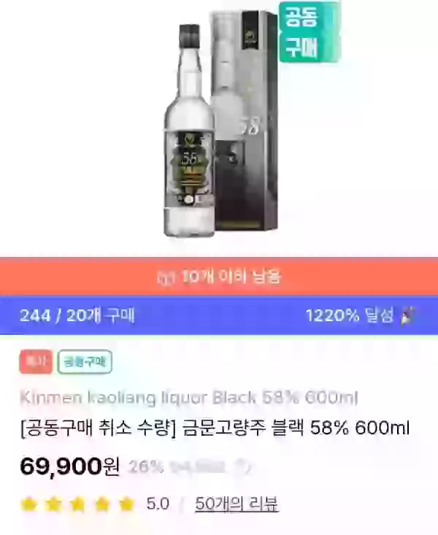Screen dimensions: 438x535
Task: Open the 50개의 리뷰 link
Action: coord(237,504)
